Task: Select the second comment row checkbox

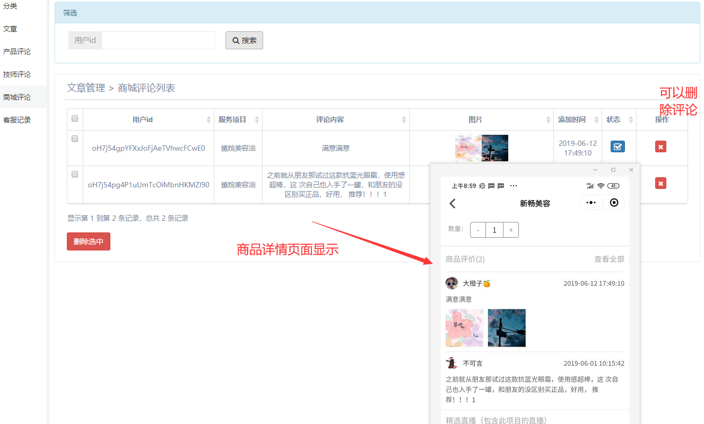Action: coord(75,174)
